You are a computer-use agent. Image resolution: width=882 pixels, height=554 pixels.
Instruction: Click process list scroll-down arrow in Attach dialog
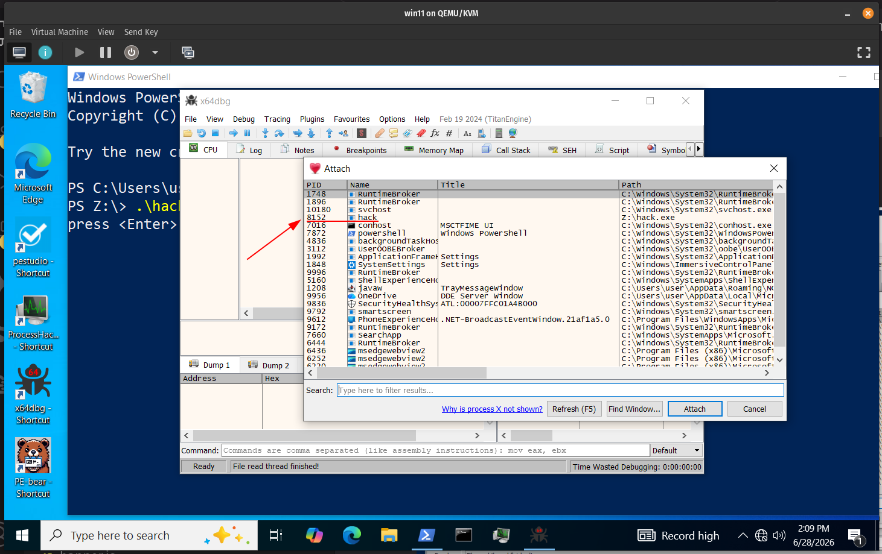pos(780,360)
